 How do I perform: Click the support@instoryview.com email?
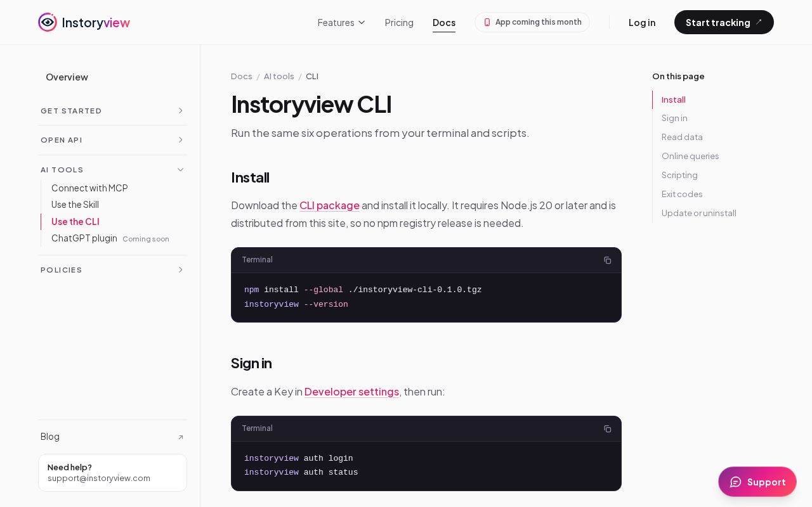coord(99,478)
